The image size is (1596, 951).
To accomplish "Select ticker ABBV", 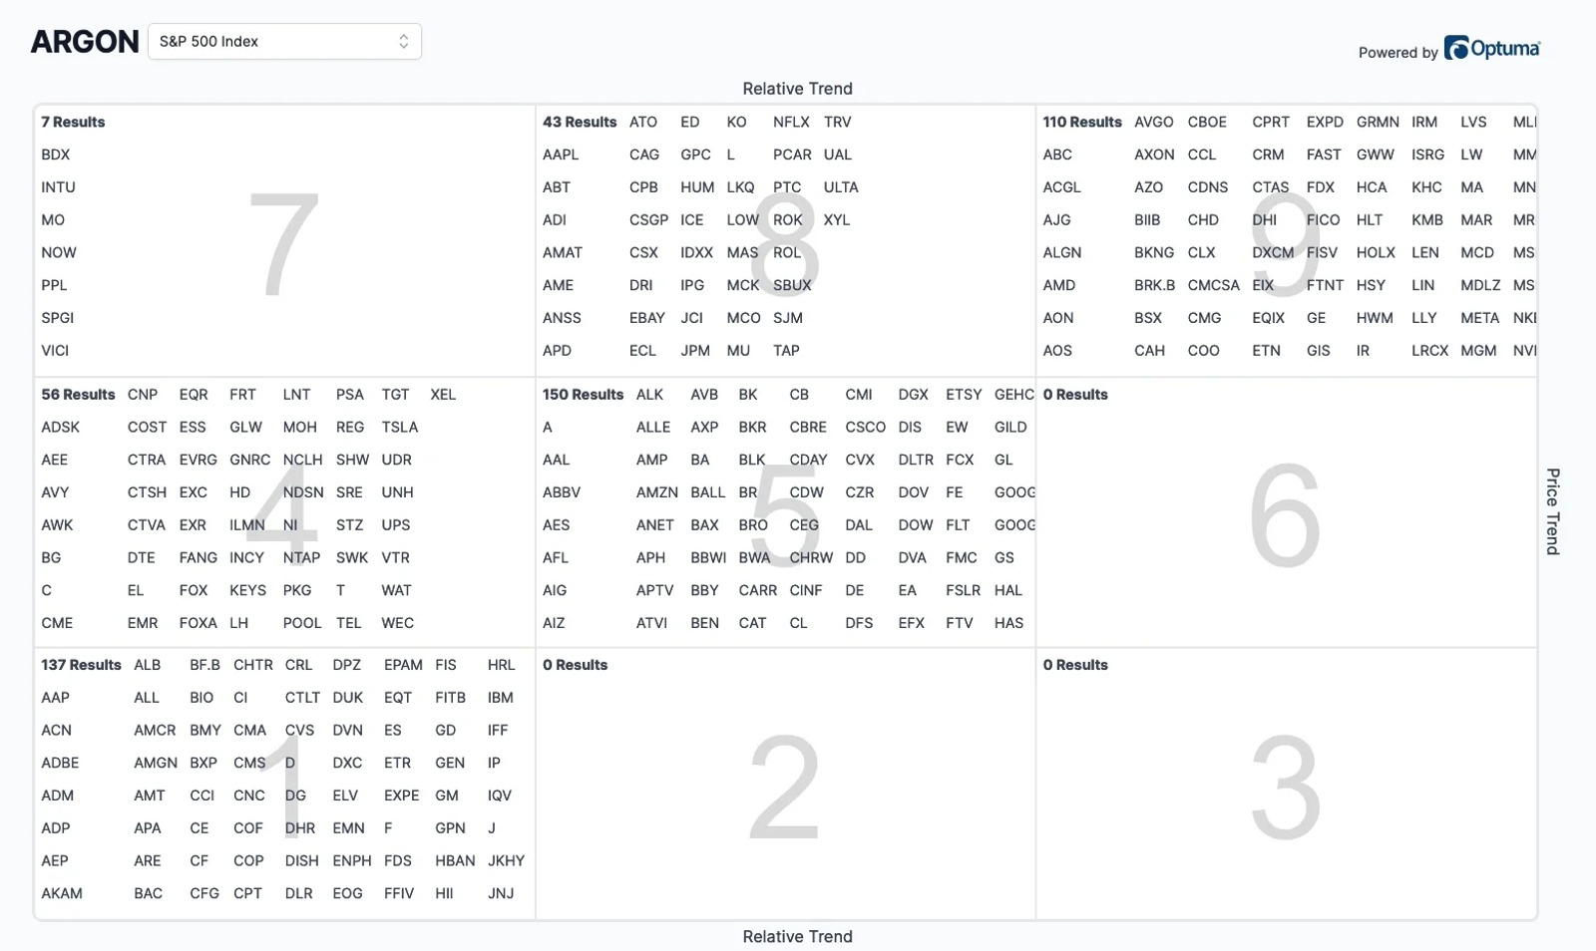I will click(562, 492).
